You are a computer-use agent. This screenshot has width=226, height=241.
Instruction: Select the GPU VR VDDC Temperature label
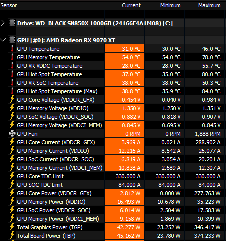point(50,66)
